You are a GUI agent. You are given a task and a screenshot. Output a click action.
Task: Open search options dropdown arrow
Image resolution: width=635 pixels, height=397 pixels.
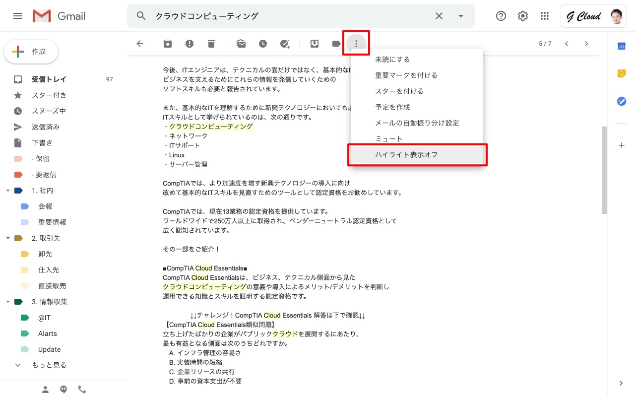tap(461, 16)
